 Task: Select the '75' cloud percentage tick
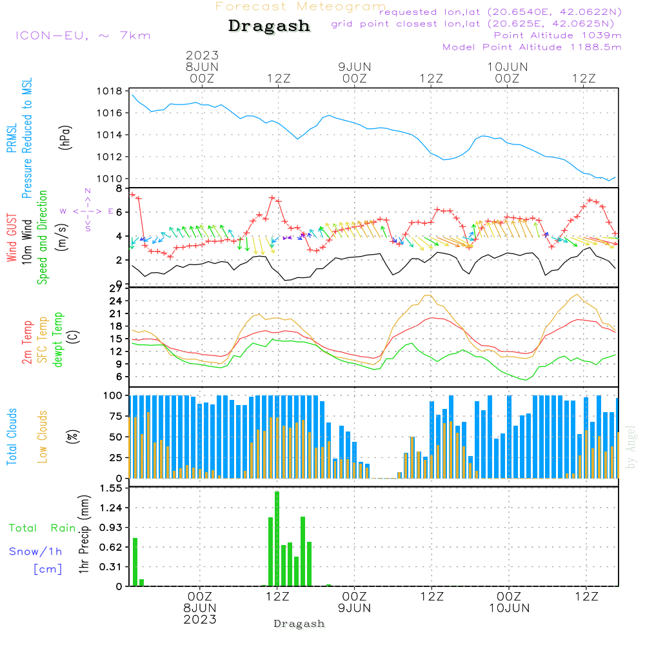115,416
